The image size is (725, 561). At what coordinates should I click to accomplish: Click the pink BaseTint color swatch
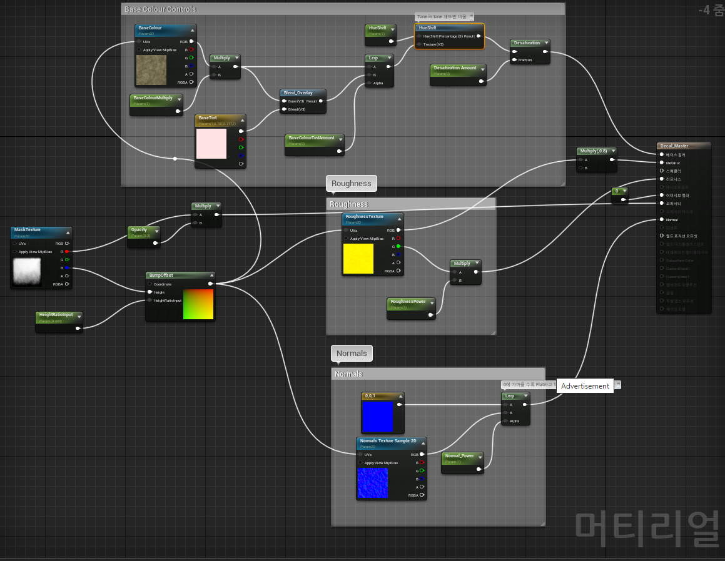click(x=211, y=144)
